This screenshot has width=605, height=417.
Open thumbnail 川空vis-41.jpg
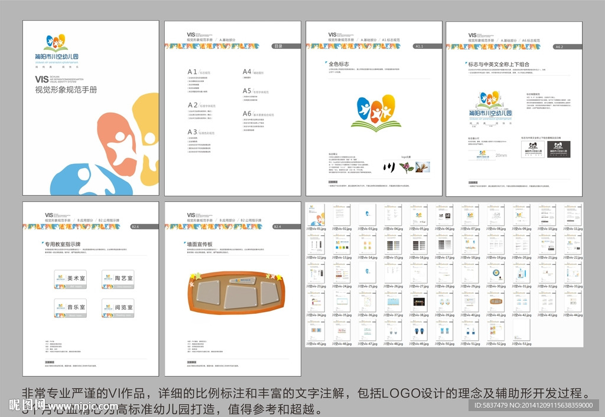(x=496, y=301)
